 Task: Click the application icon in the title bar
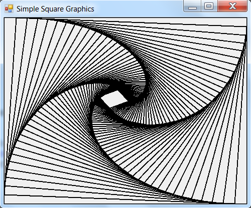(x=9, y=8)
